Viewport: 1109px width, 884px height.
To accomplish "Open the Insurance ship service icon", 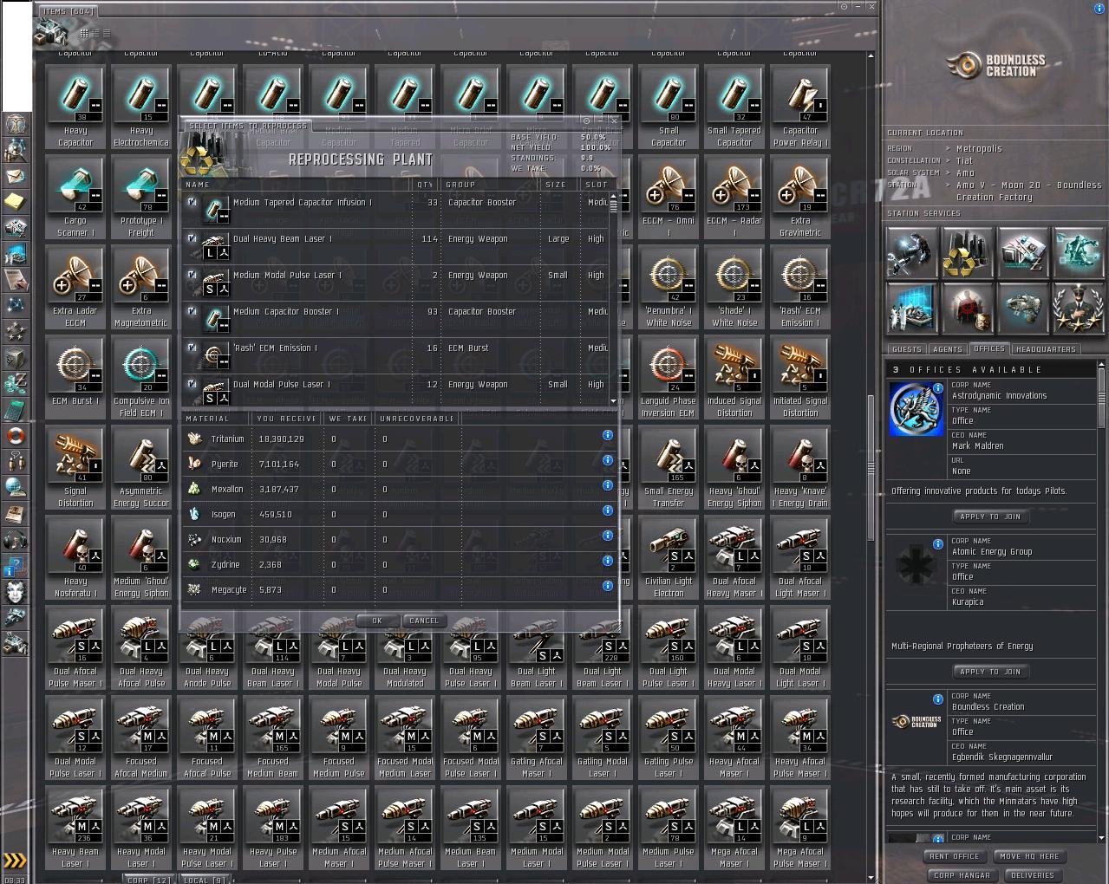I will [x=1023, y=308].
